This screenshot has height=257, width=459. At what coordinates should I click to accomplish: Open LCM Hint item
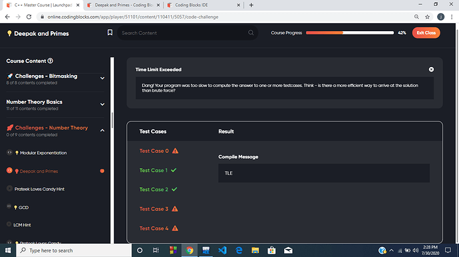(x=22, y=225)
